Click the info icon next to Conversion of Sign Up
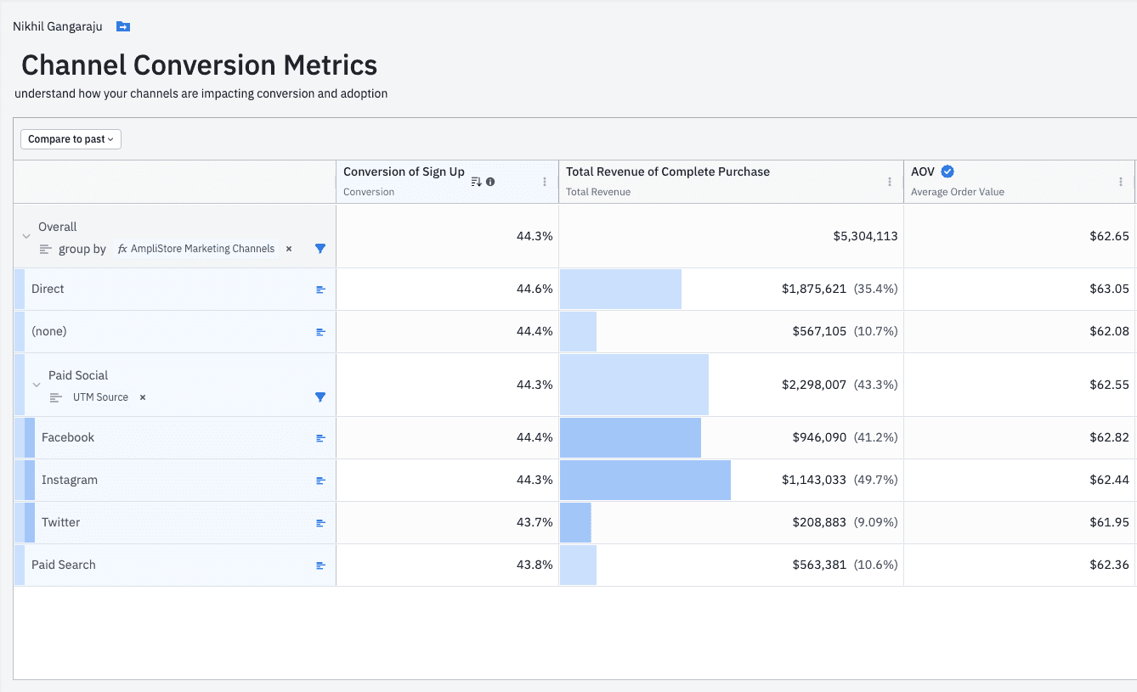The image size is (1137, 692). pyautogui.click(x=489, y=181)
